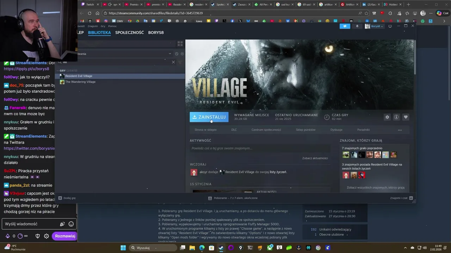Expand the library collection dropdown
451x253 pixels.
pyautogui.click(x=170, y=54)
